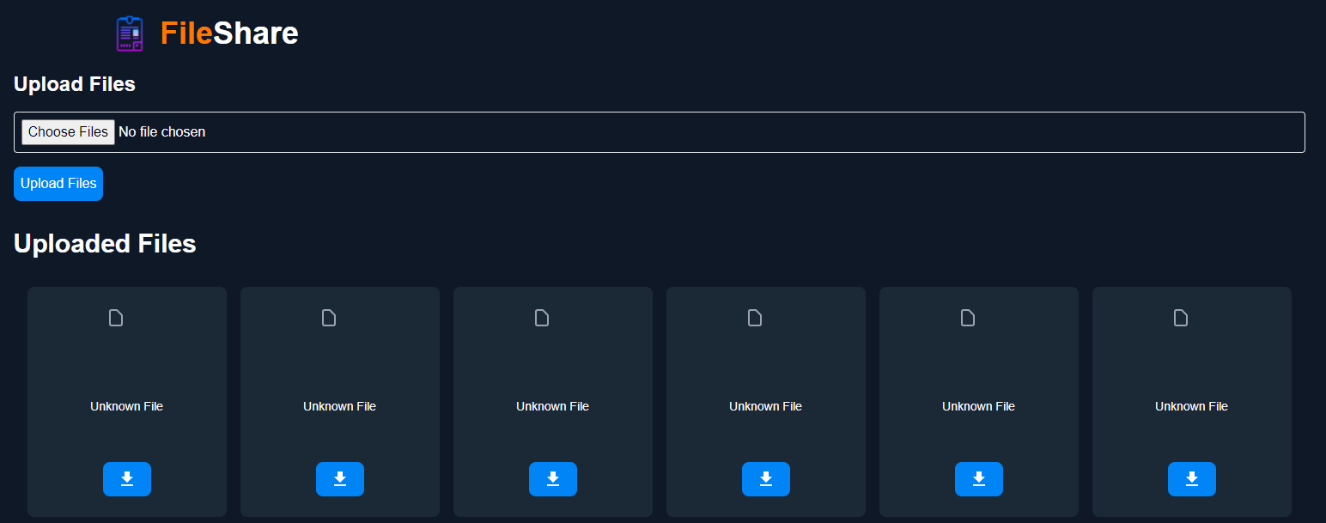
Task: Click the download icon on the first file card
Action: [x=126, y=479]
